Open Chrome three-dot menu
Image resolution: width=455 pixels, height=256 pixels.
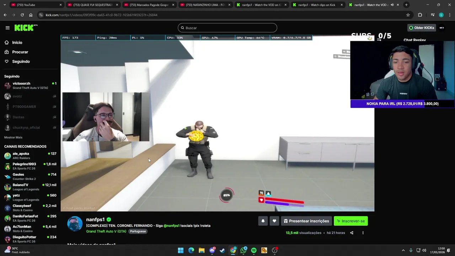pos(450,15)
